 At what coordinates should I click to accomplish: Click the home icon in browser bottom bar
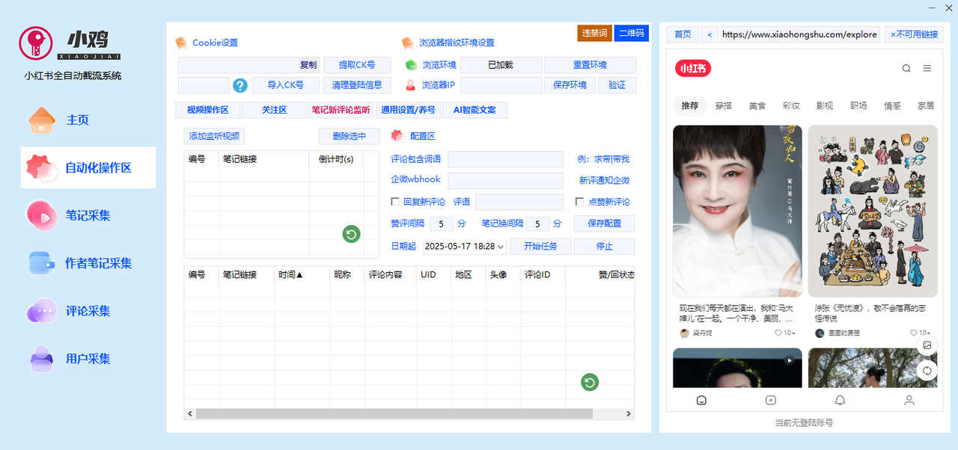[701, 400]
